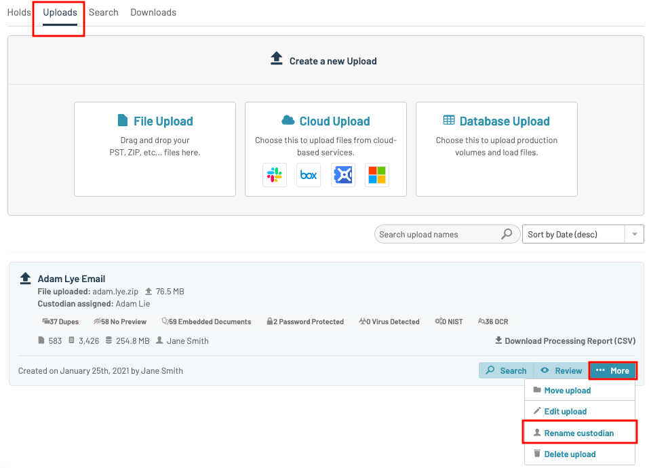Image resolution: width=649 pixels, height=468 pixels.
Task: Choose Slack as cloud upload source
Action: [x=275, y=175]
